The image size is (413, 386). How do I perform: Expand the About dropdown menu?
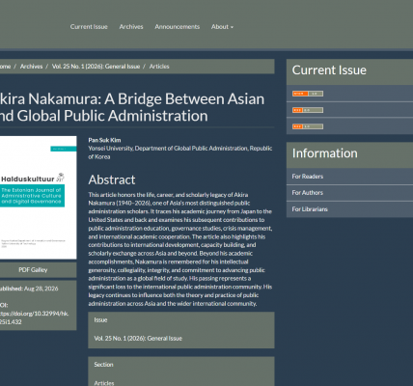click(222, 27)
